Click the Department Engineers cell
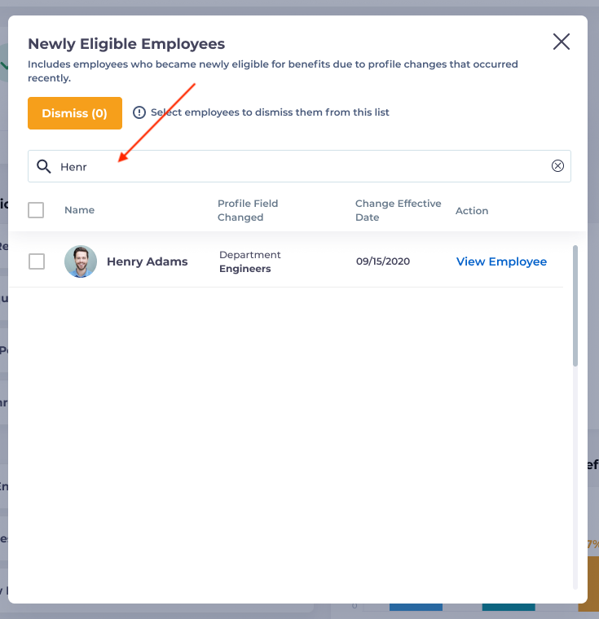 pos(249,261)
